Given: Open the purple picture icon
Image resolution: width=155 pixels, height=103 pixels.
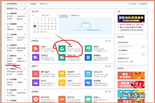Looking at the screenshot, I should (36, 83).
